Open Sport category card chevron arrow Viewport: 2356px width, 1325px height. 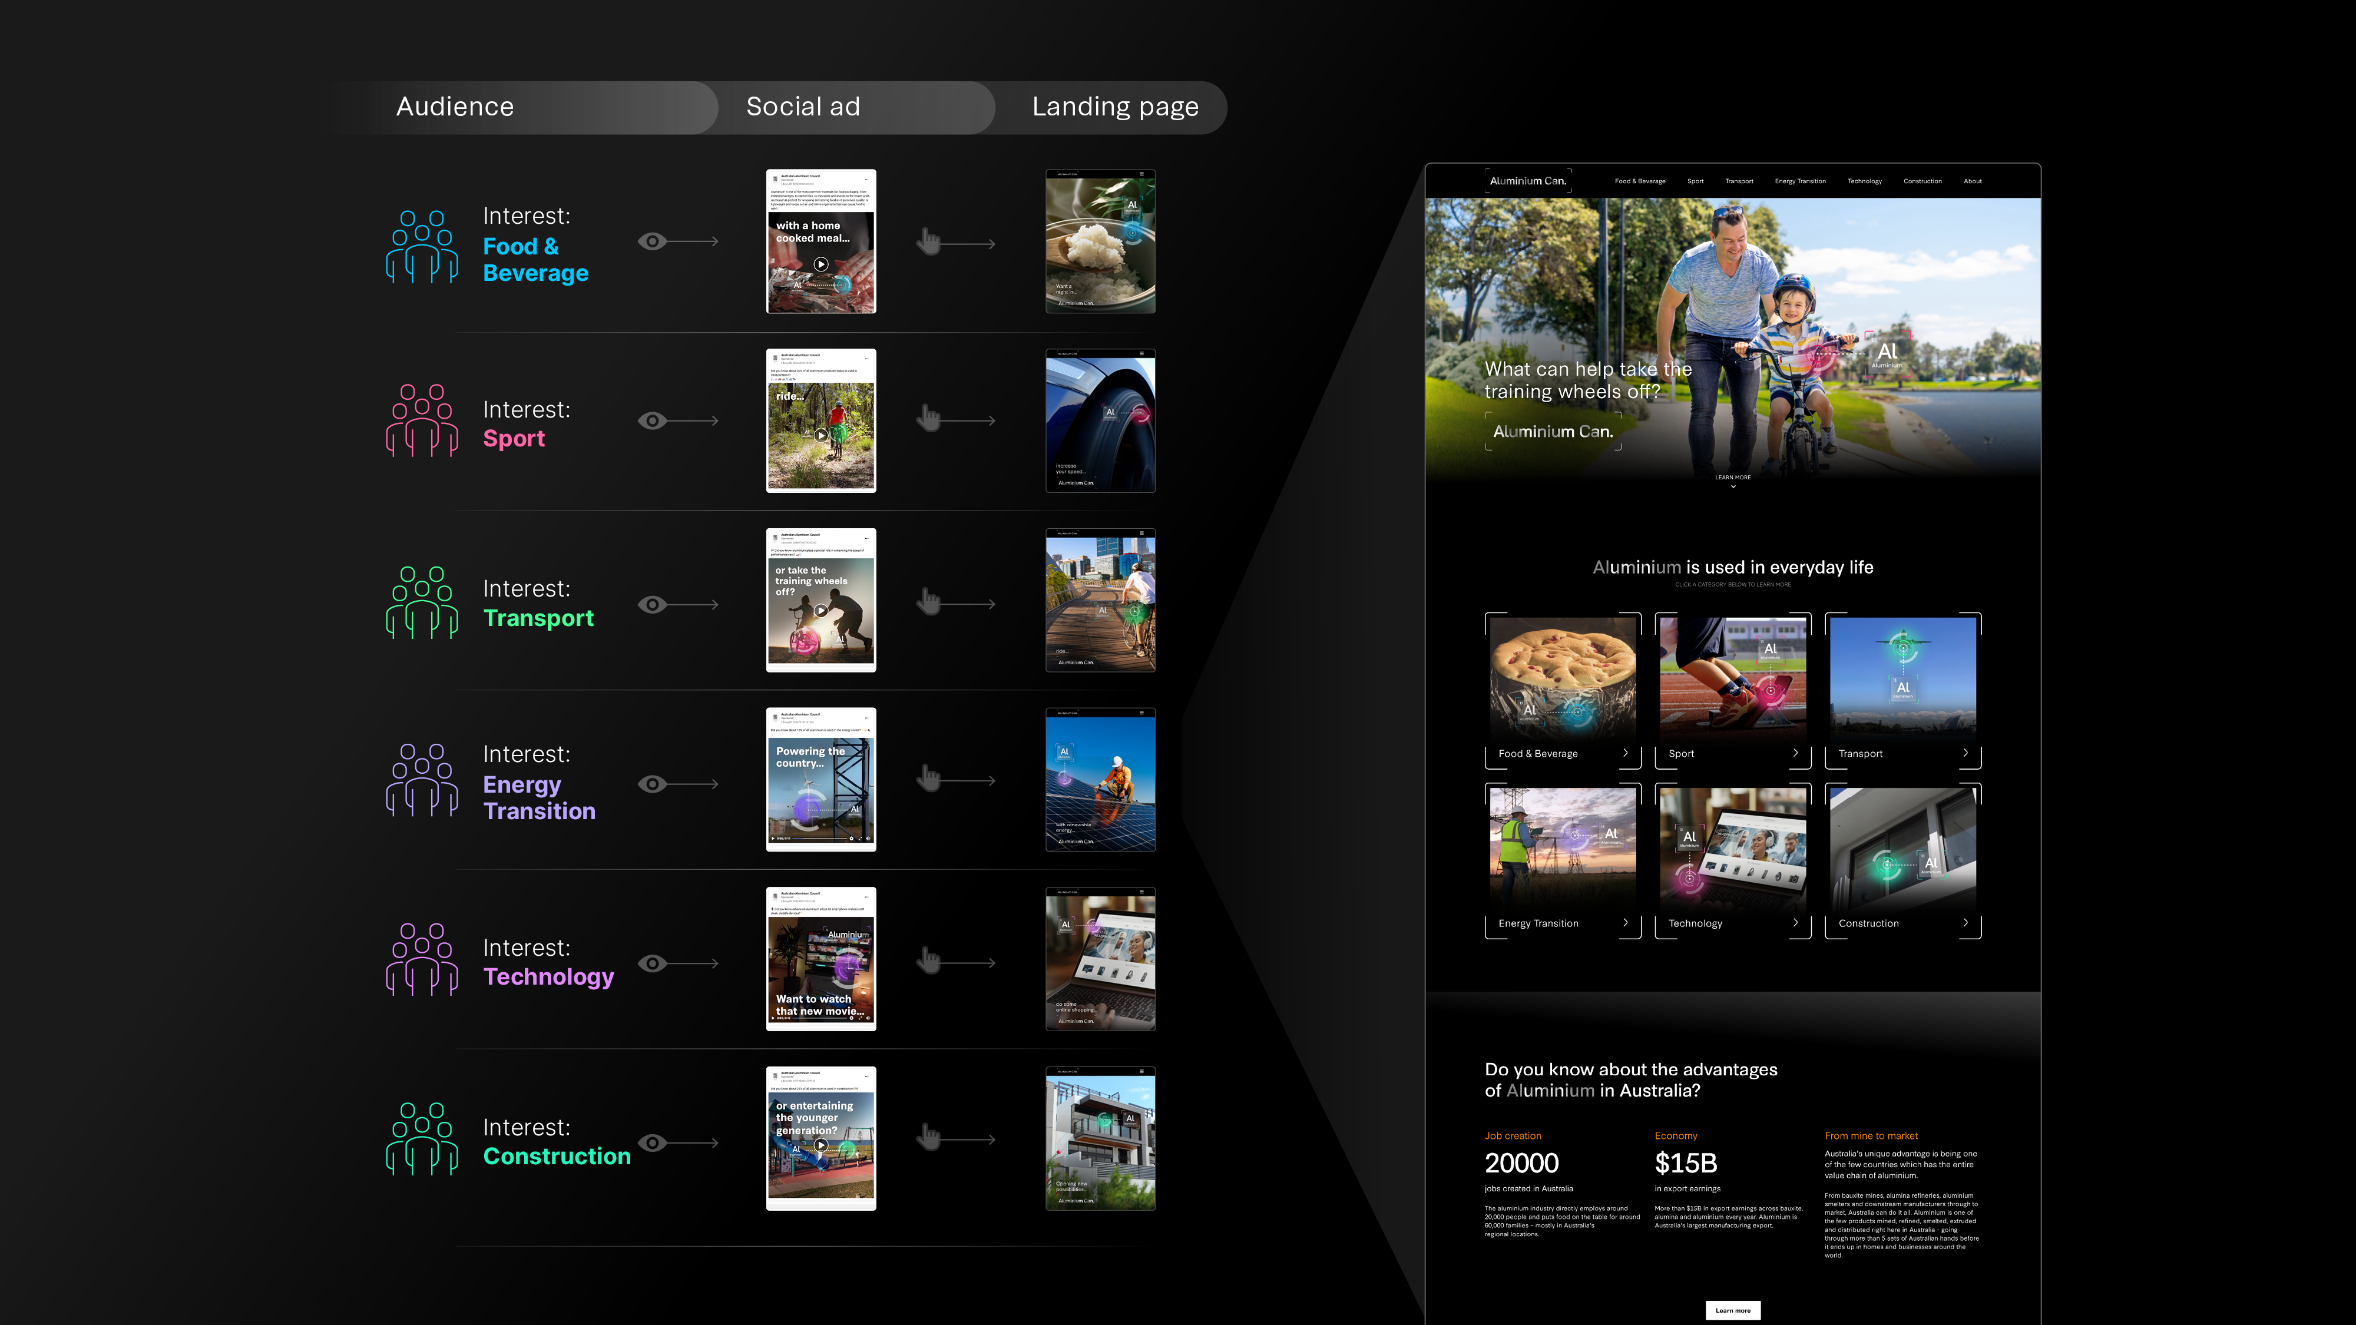pyautogui.click(x=1795, y=754)
